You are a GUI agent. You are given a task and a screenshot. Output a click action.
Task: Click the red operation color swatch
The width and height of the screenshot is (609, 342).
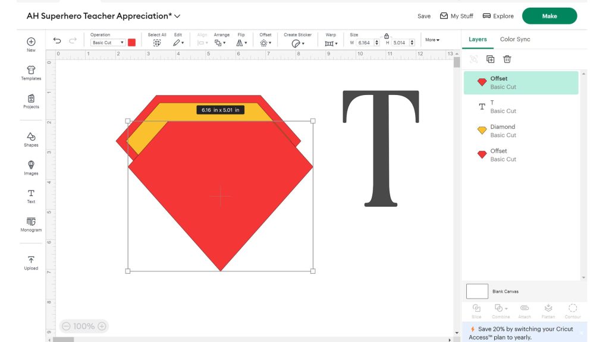131,43
